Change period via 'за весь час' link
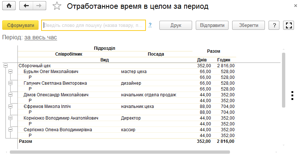Viewport: 298px width, 157px height. pos(41,37)
